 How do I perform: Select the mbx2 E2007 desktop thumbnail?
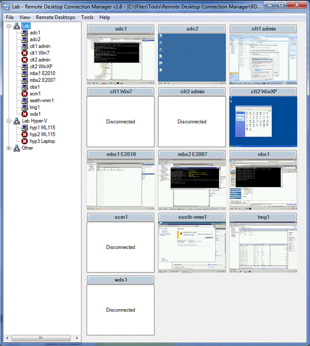pos(192,184)
